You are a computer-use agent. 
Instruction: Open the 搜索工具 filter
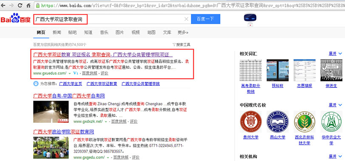[181, 45]
